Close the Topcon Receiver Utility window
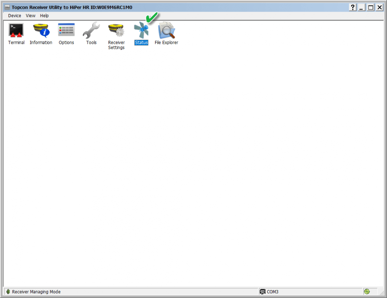 [x=379, y=8]
